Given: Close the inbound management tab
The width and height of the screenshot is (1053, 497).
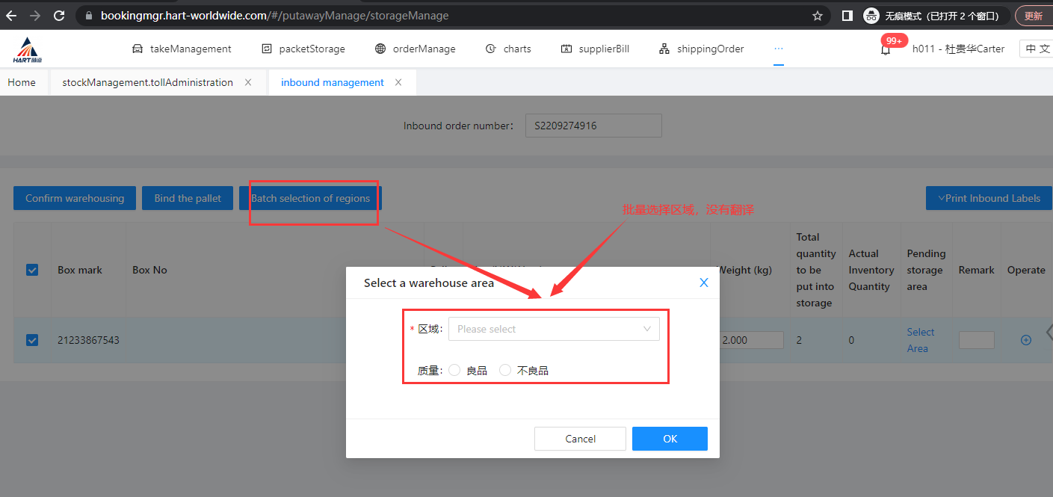Looking at the screenshot, I should (x=398, y=82).
